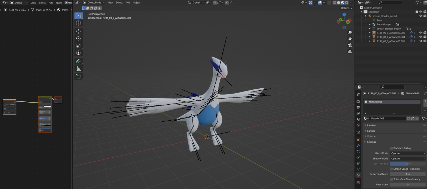The width and height of the screenshot is (427, 189).
Task: Open the Global transform orientation dropdown
Action: pos(196,2)
